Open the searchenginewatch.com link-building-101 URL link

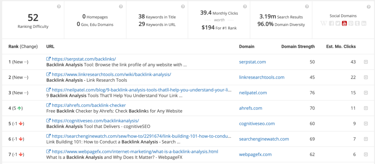coord(142,136)
